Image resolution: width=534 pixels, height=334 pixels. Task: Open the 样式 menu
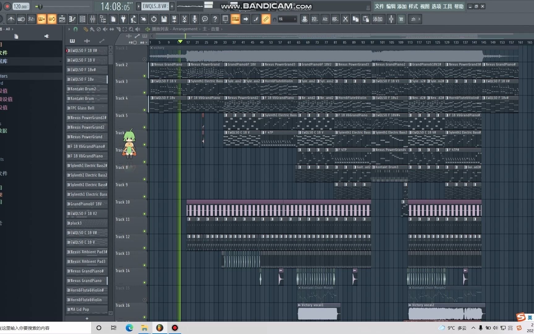click(x=413, y=6)
